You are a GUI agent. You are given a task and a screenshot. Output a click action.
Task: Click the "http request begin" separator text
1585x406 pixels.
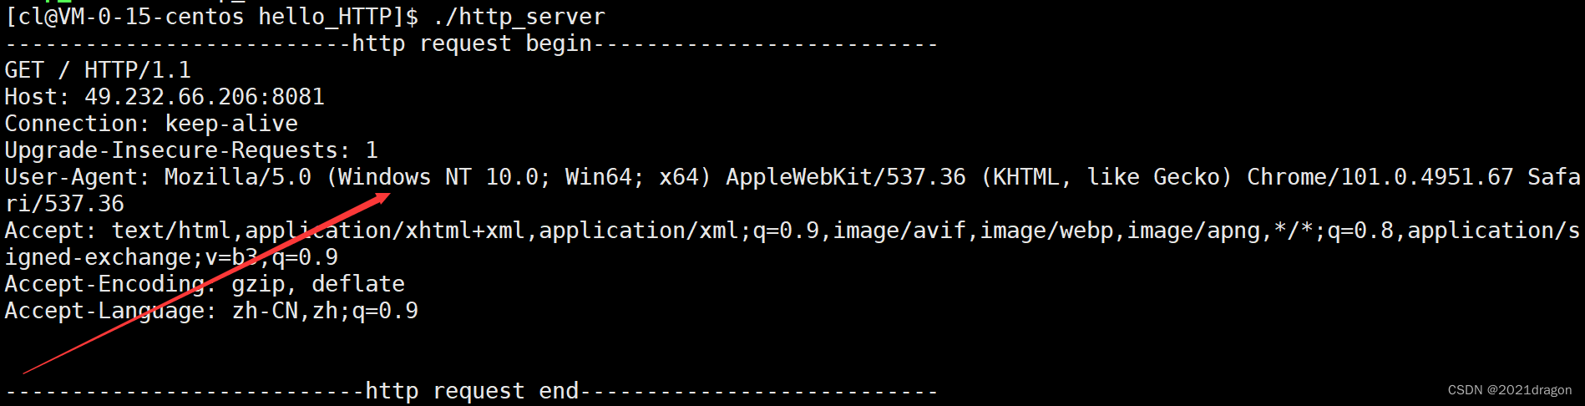472,43
